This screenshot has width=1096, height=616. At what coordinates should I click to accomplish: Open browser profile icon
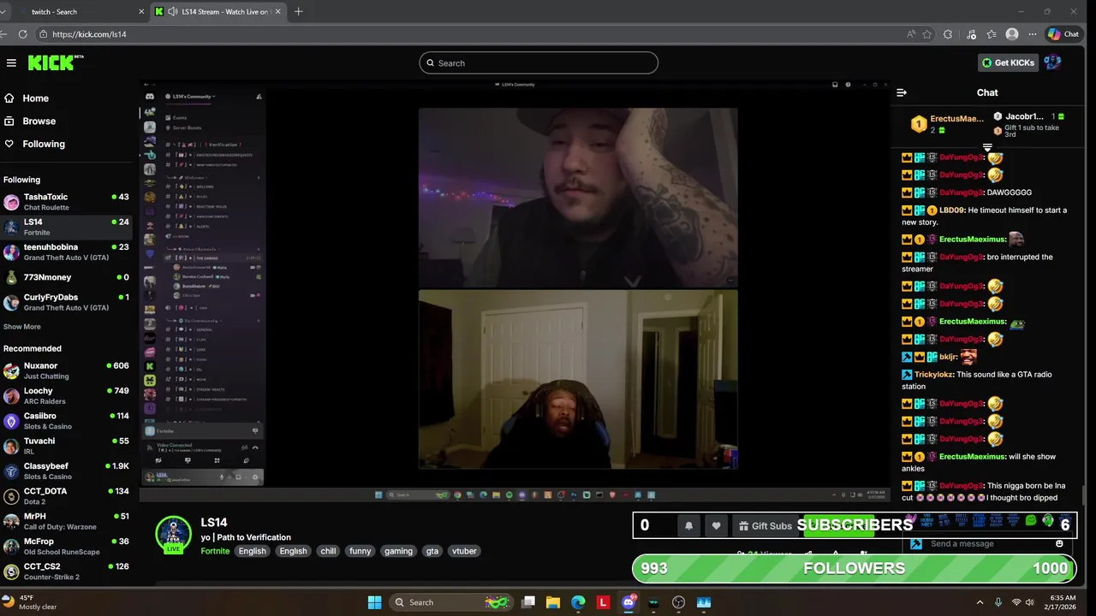click(x=1012, y=34)
